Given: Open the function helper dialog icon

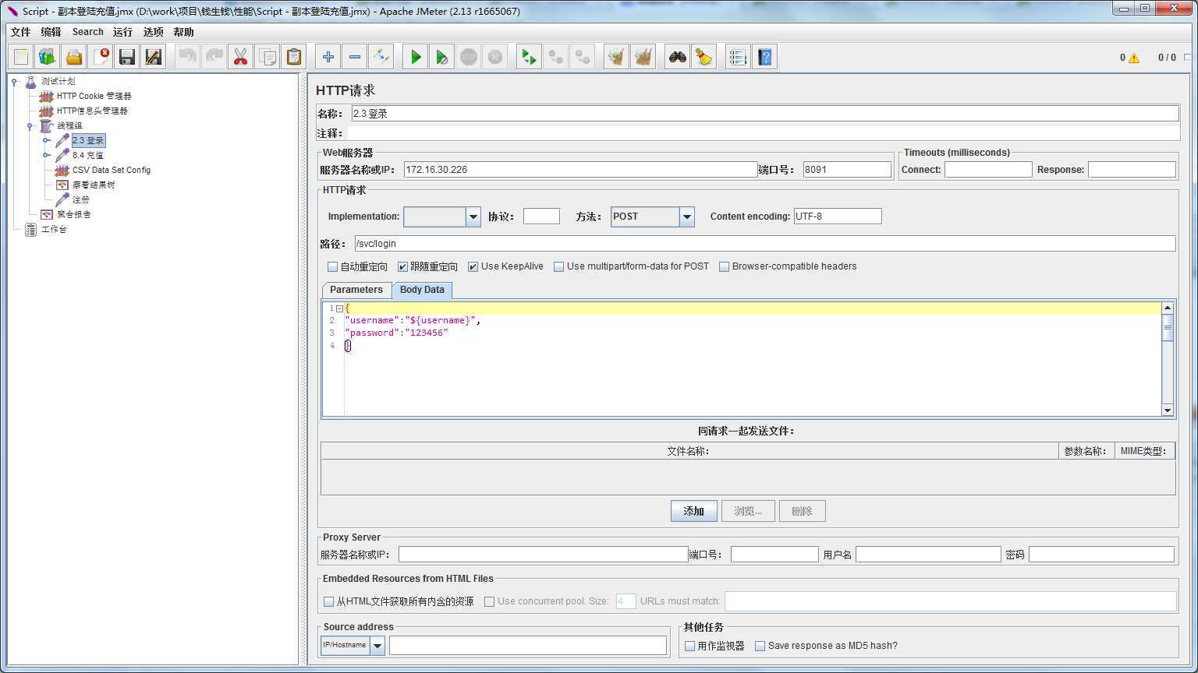Looking at the screenshot, I should [738, 57].
